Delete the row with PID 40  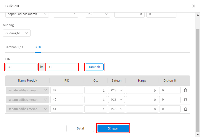[x=186, y=99]
